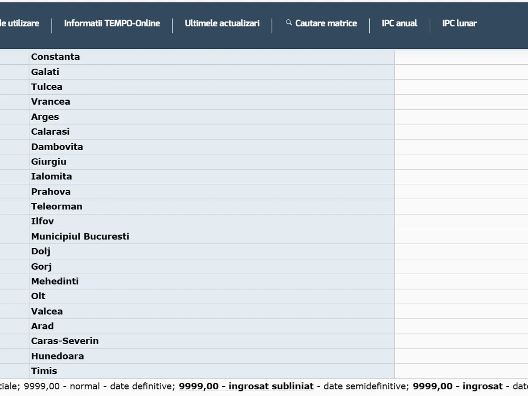Screen dimensions: 528x396
Task: Select the Mehedinti row label
Action: click(x=55, y=281)
